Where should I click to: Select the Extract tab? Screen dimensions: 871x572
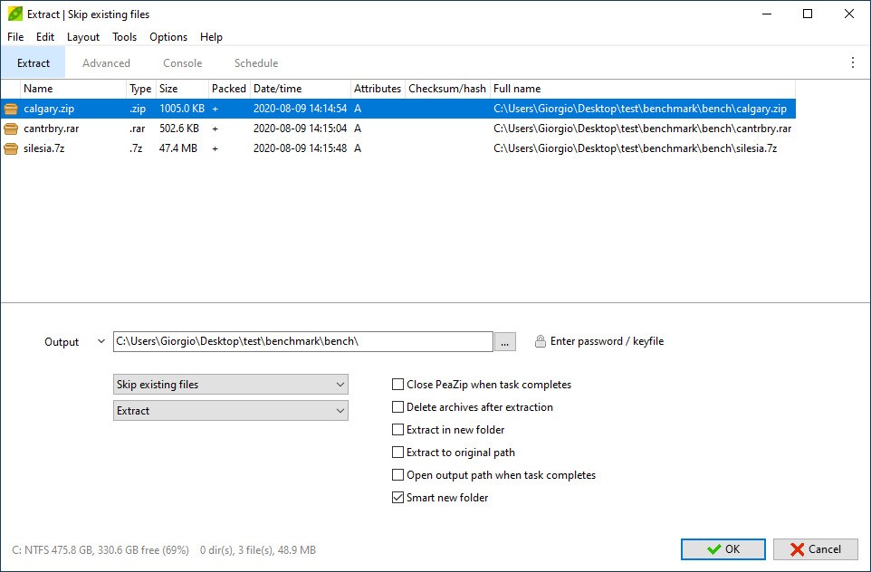click(33, 62)
